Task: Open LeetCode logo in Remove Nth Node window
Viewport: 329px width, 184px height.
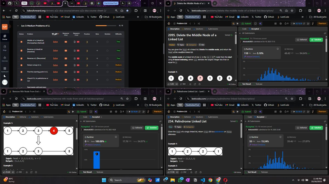Action: (x=4, y=111)
